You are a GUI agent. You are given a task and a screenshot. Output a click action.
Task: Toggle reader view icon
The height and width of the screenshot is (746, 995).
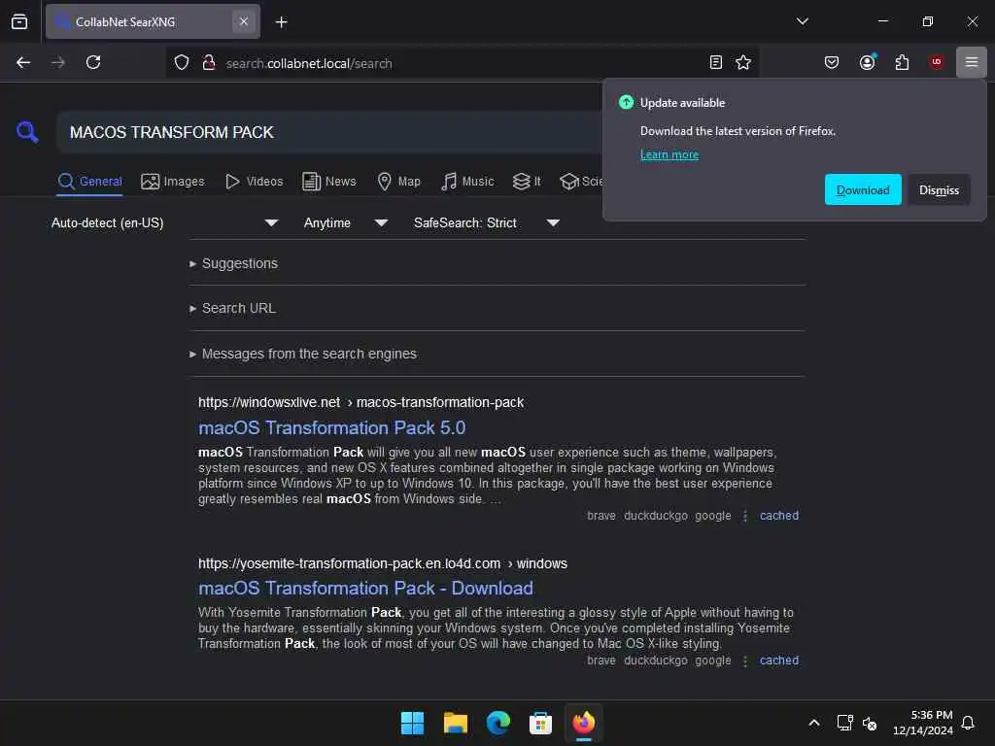click(716, 62)
